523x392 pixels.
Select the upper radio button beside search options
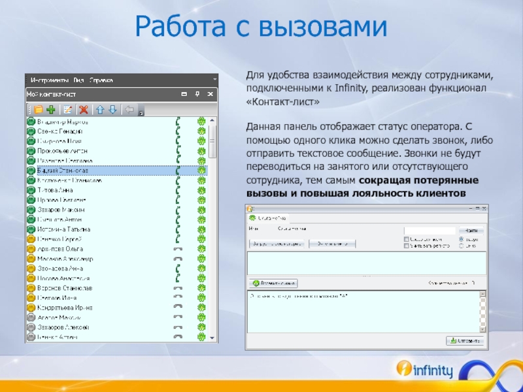pyautogui.click(x=462, y=239)
